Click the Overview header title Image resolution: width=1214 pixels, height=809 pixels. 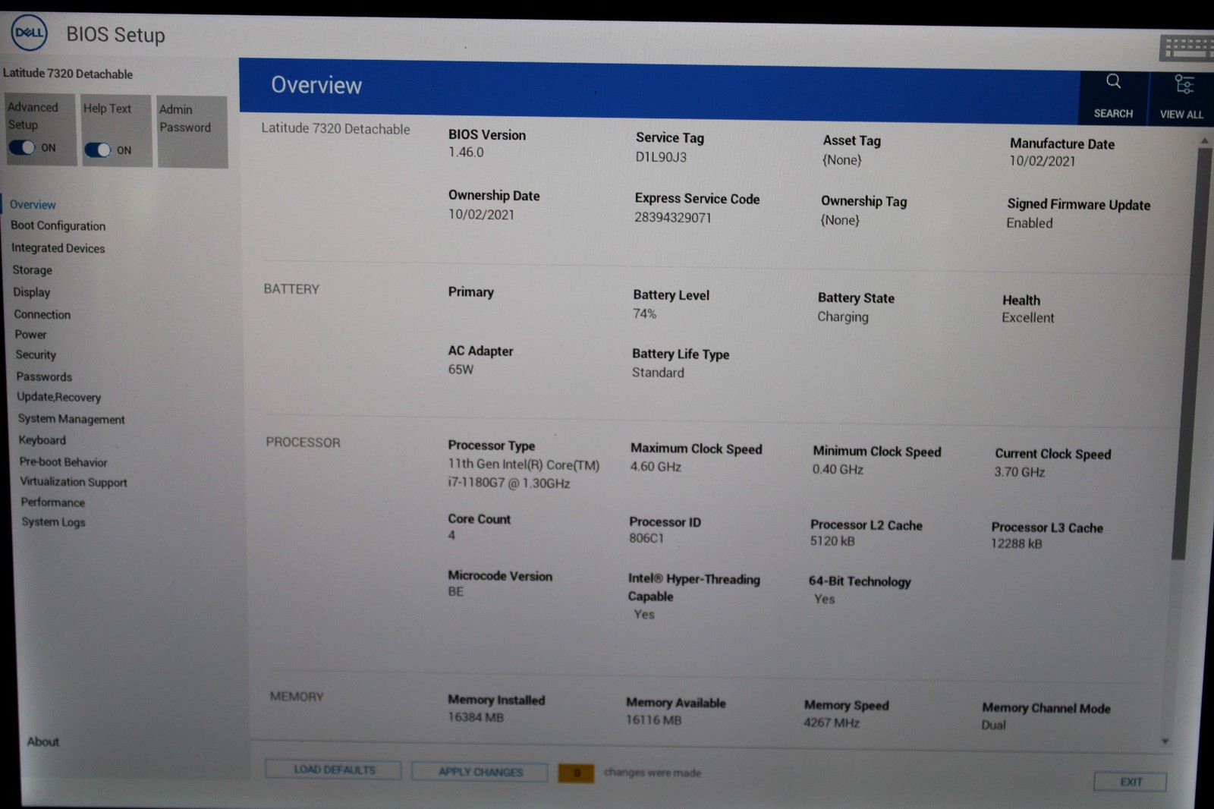(316, 85)
